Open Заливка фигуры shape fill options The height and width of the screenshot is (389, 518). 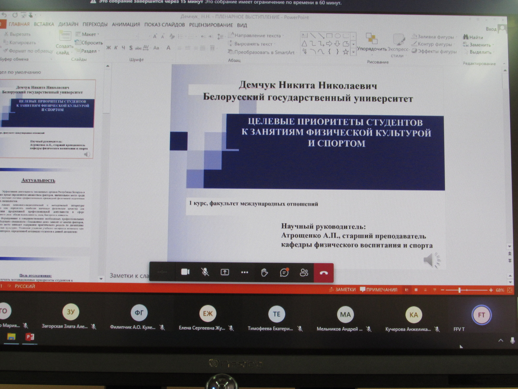[x=434, y=37]
